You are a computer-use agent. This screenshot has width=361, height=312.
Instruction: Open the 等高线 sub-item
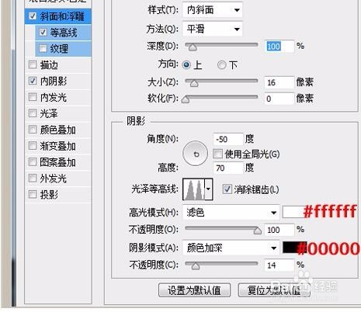tap(64, 33)
